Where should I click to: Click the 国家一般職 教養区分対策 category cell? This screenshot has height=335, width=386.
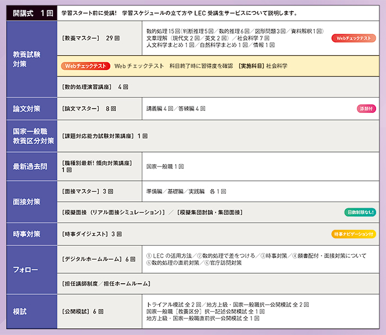pos(31,136)
